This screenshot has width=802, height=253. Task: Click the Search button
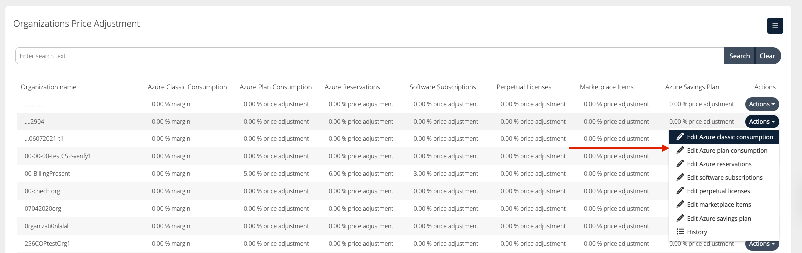click(739, 56)
